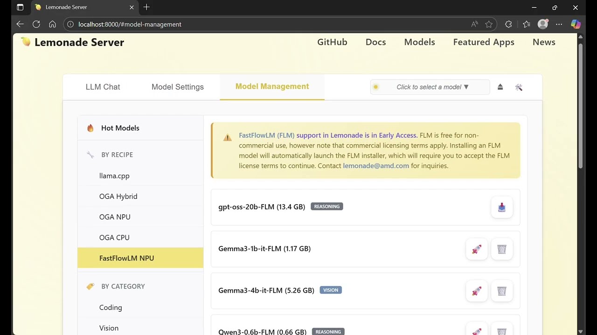Filter by Coding category
597x335 pixels.
click(x=140, y=308)
